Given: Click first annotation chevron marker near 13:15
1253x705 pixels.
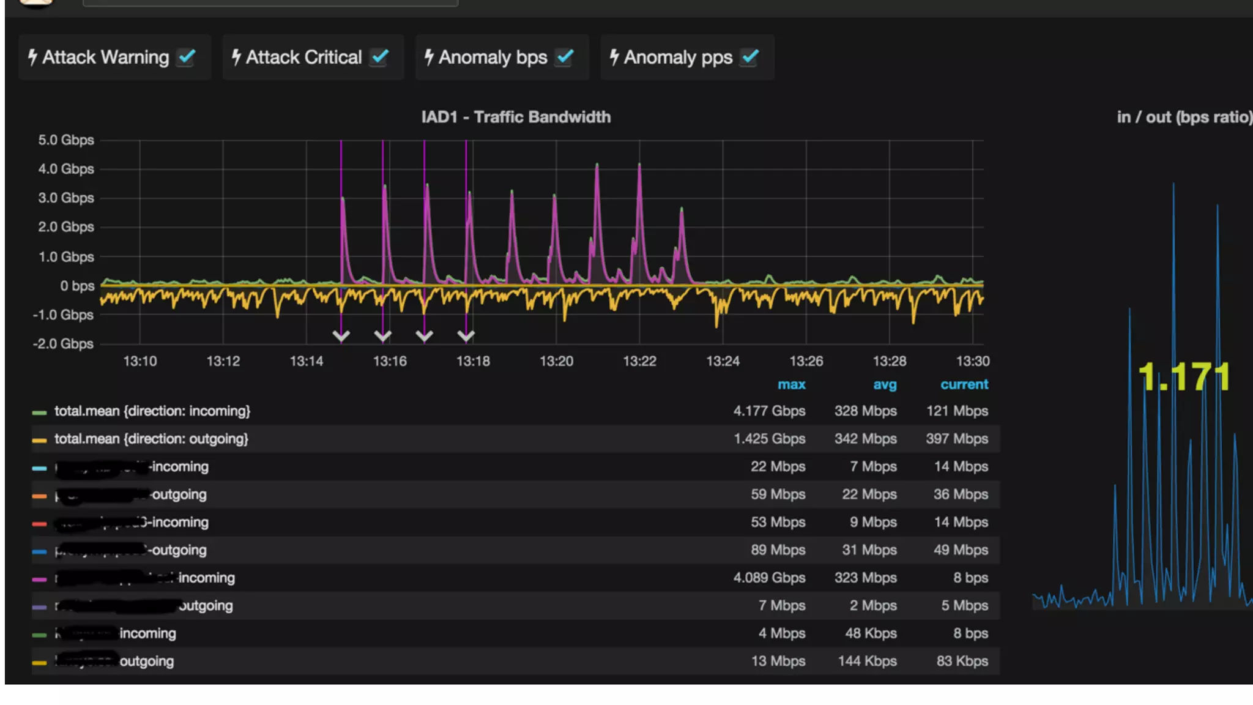Looking at the screenshot, I should pyautogui.click(x=341, y=335).
